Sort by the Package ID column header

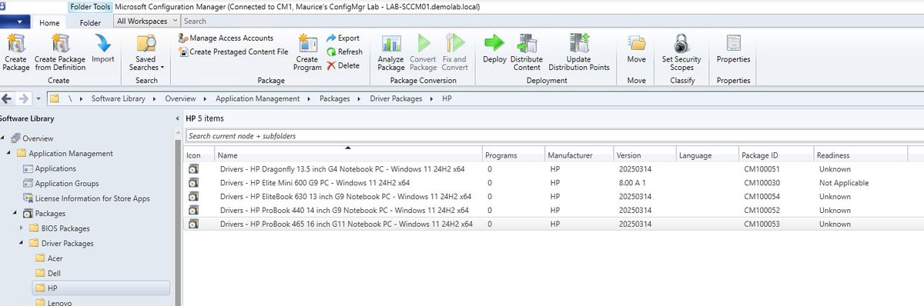(775, 155)
